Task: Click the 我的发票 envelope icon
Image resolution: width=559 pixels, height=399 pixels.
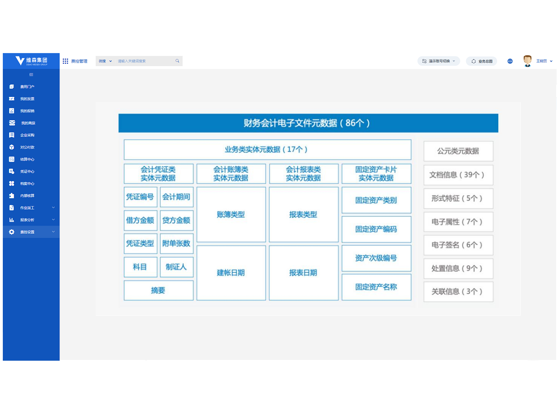Action: (x=12, y=99)
